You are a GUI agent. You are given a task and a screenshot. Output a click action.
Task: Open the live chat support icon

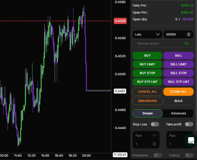point(191,140)
